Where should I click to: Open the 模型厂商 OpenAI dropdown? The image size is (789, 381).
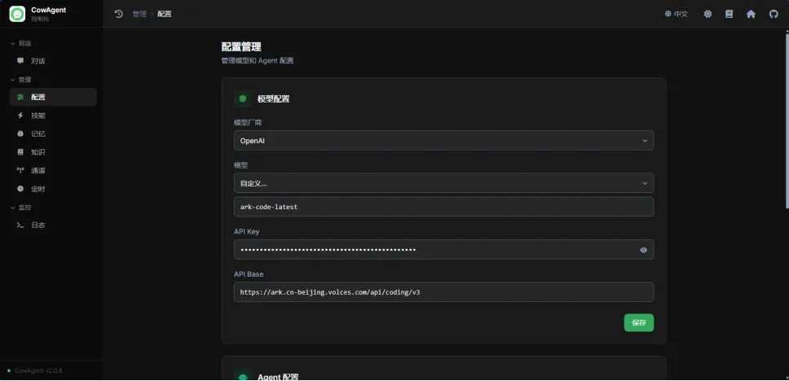[443, 141]
